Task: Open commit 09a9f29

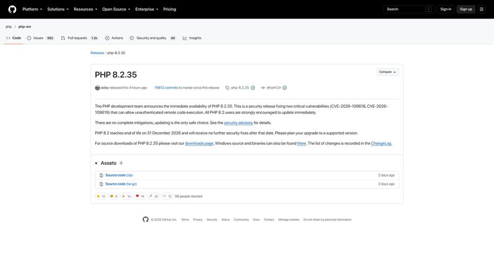Action: (273, 88)
